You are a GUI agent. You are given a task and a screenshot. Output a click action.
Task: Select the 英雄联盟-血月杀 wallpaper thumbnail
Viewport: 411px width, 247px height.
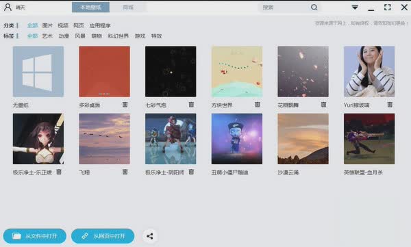(x=369, y=139)
